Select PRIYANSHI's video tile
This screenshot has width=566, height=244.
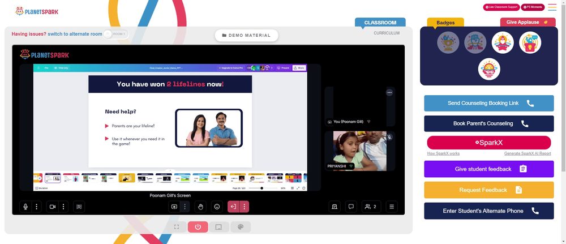360,151
